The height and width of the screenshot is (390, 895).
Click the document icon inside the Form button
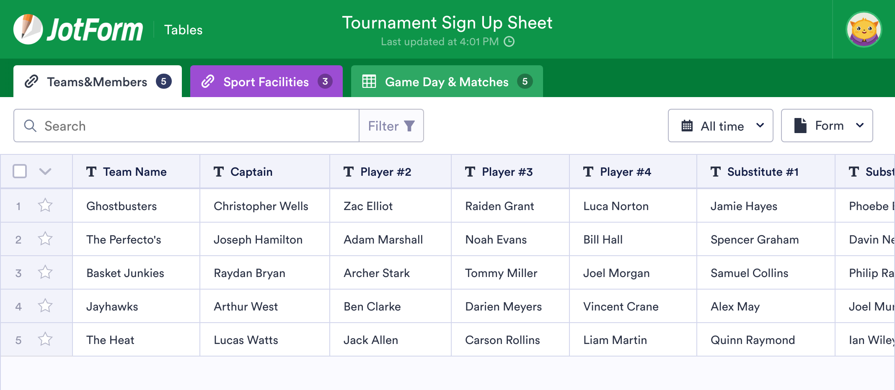(800, 125)
